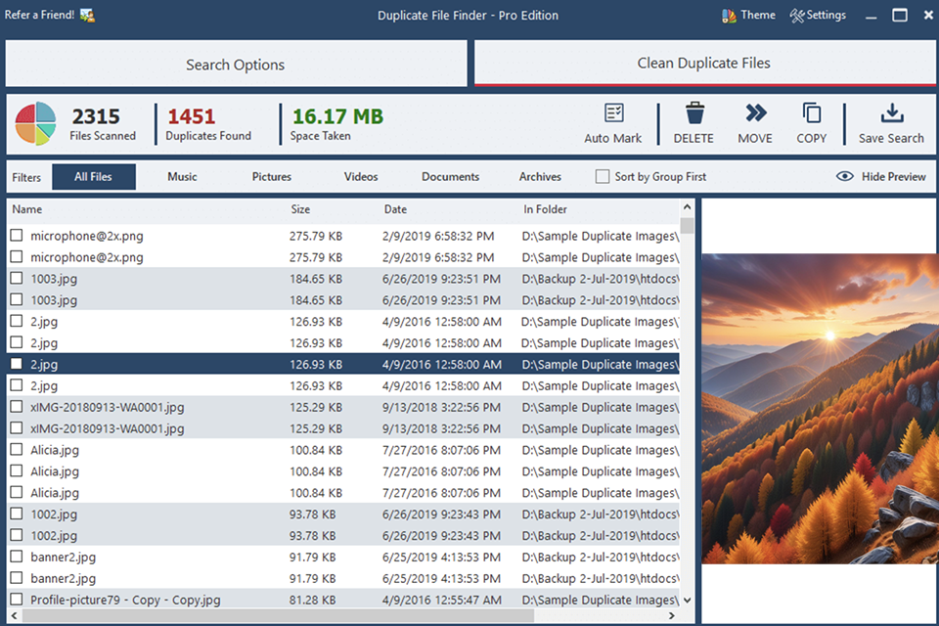The image size is (939, 626).
Task: Enable Sort by Group First checkbox
Action: [603, 177]
